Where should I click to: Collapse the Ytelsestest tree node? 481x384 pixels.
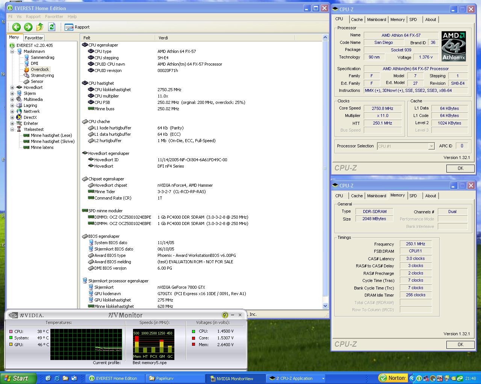[x=12, y=129]
